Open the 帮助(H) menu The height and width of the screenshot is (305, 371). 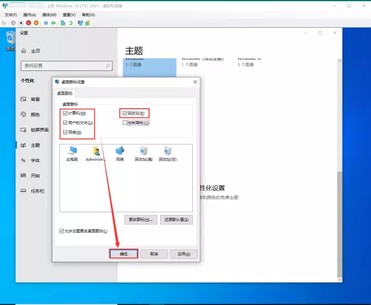88,15
